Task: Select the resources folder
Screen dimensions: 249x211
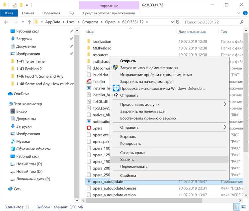Action: tap(100, 55)
